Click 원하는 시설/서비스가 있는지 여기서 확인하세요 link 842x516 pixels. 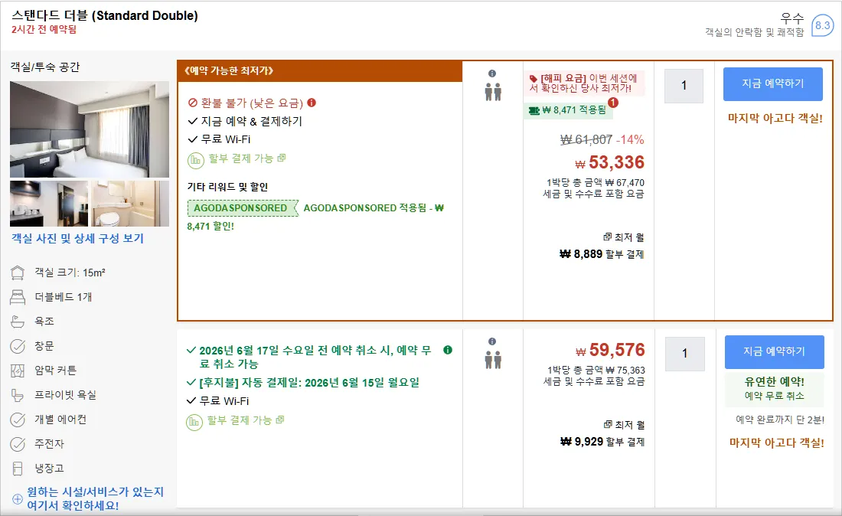pyautogui.click(x=96, y=498)
